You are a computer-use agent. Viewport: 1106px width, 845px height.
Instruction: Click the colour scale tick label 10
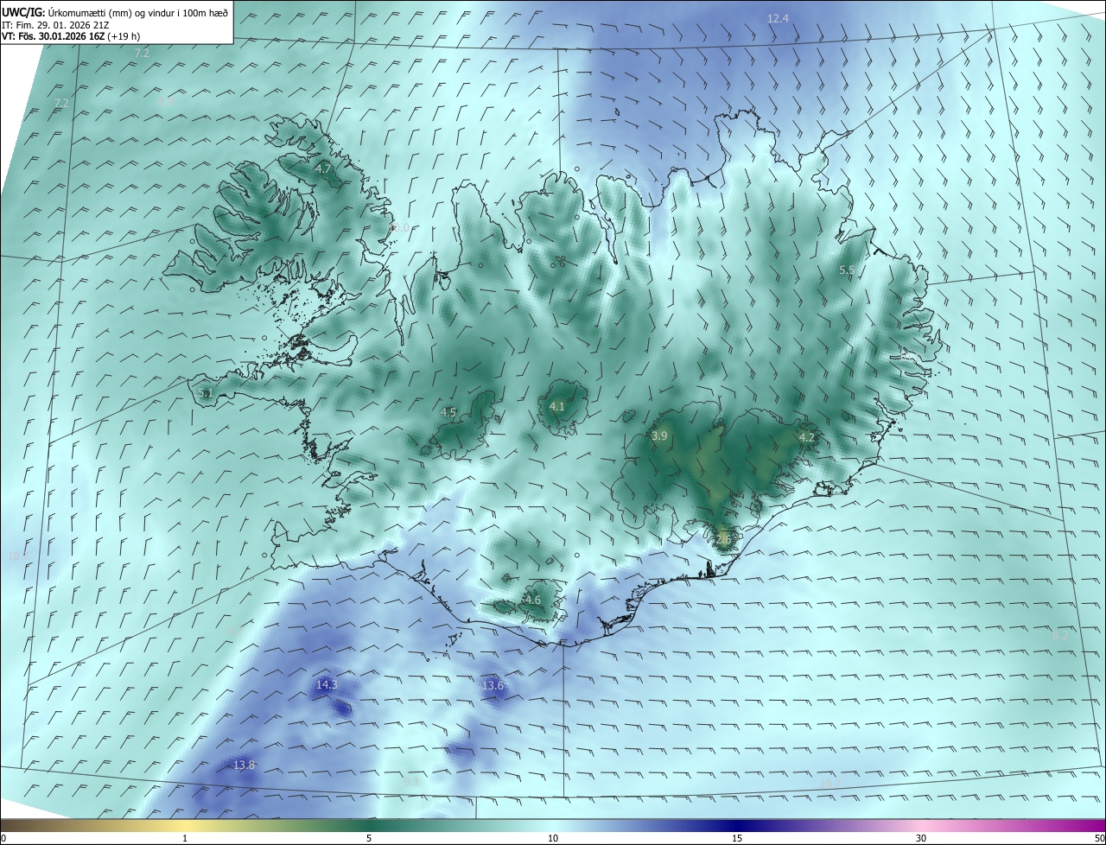coord(553,838)
